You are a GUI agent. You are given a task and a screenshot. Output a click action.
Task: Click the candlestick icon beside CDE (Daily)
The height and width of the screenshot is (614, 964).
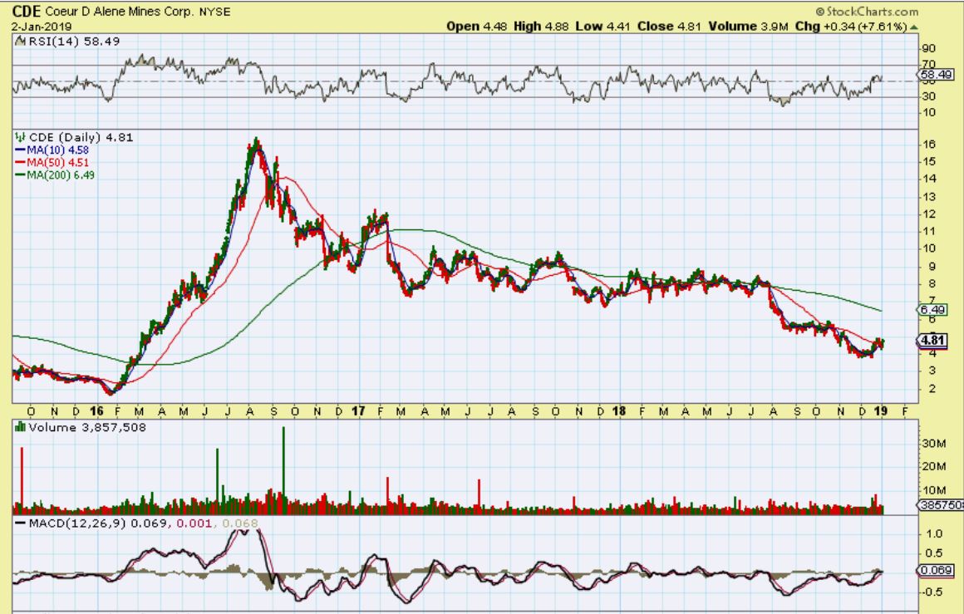click(20, 137)
